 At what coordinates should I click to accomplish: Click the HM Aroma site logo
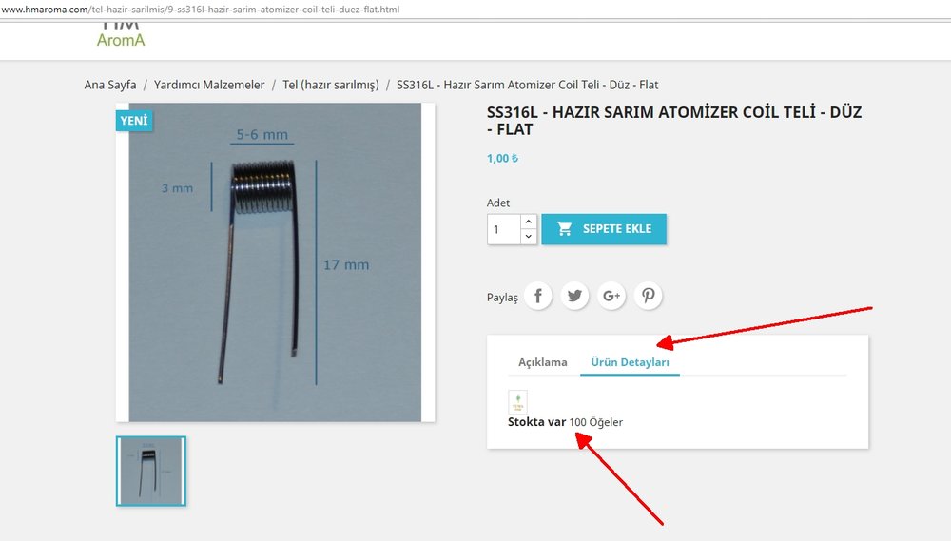coord(121,35)
